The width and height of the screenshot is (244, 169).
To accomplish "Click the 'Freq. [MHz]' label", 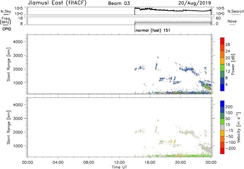I will click(6, 20).
